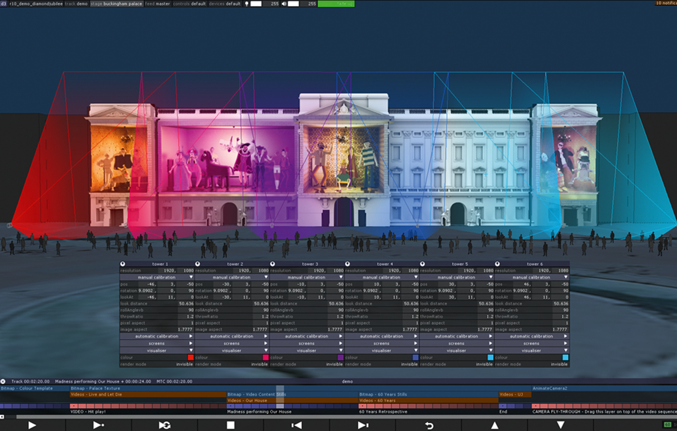Expand tower 6 screens section
Image resolution: width=677 pixels, height=431 pixels.
point(531,343)
